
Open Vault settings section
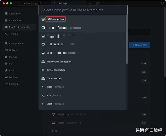(19, 71)
